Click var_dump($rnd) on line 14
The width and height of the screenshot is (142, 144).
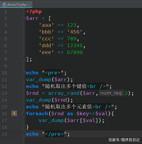(48, 100)
